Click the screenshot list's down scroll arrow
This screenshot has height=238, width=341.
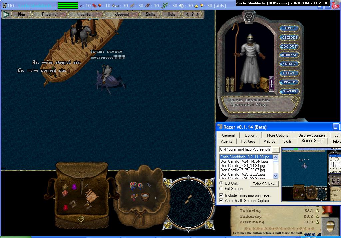[x=275, y=176]
